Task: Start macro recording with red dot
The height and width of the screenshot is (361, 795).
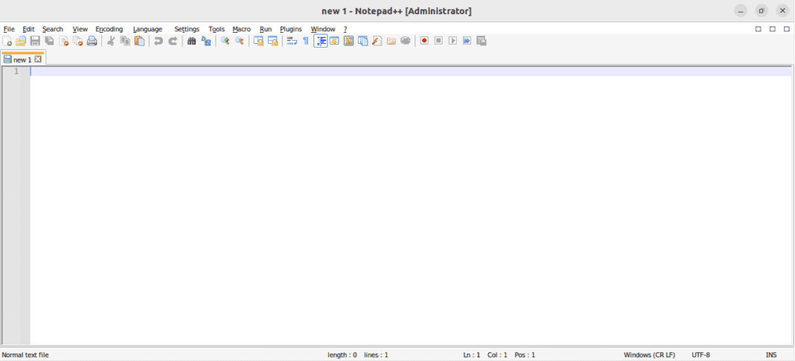Action: point(424,41)
